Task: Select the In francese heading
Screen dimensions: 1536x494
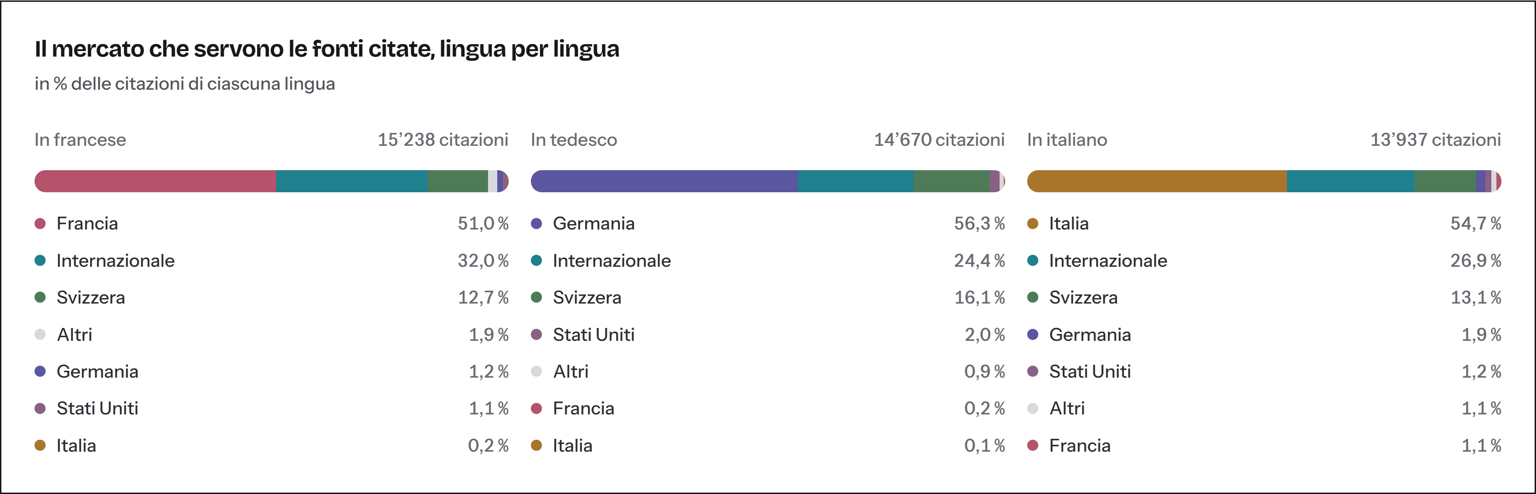Action: click(81, 139)
